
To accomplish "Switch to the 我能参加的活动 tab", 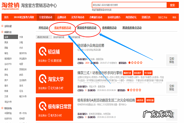I will [x=63, y=28].
